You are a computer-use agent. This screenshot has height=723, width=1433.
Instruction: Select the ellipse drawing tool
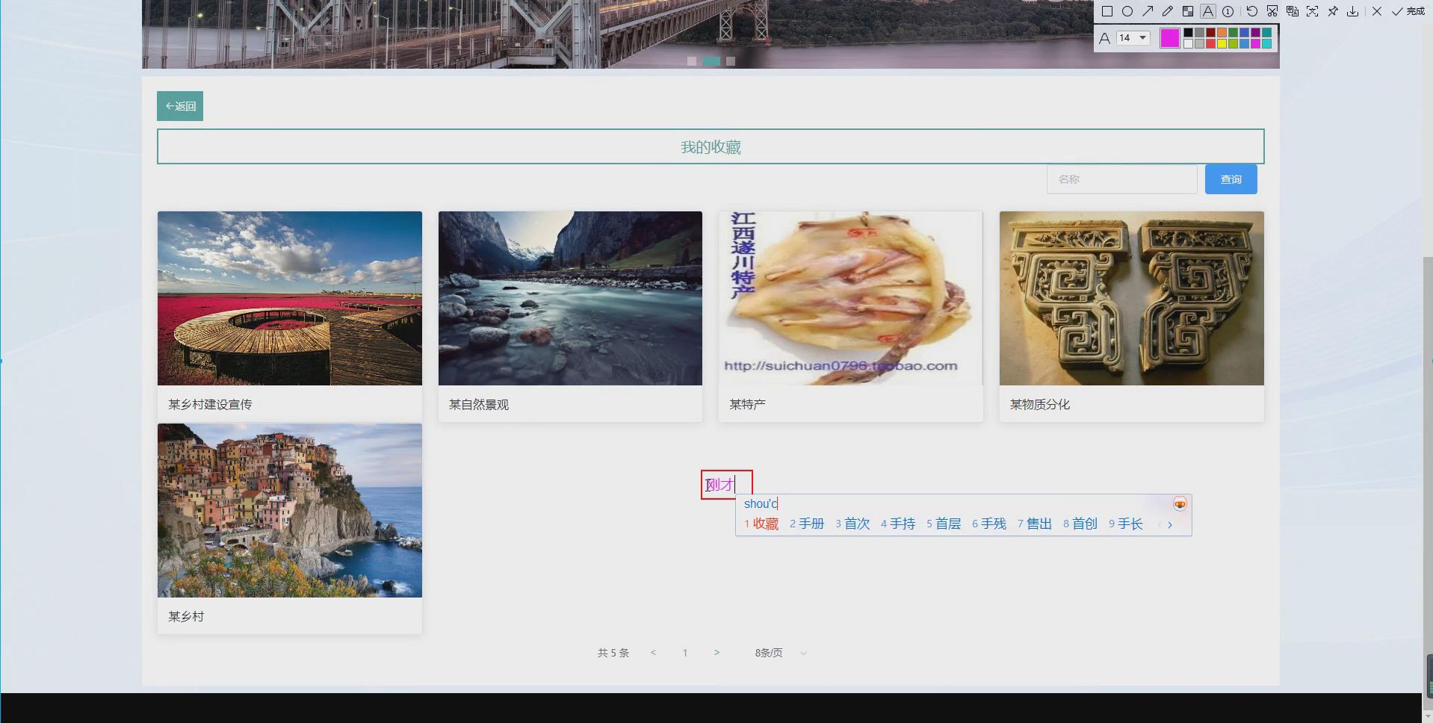(x=1128, y=11)
